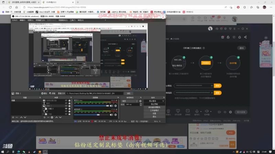This screenshot has height=154, width=275.
Task: Click the share icon in Douyu streamer tool
Action: [245, 37]
